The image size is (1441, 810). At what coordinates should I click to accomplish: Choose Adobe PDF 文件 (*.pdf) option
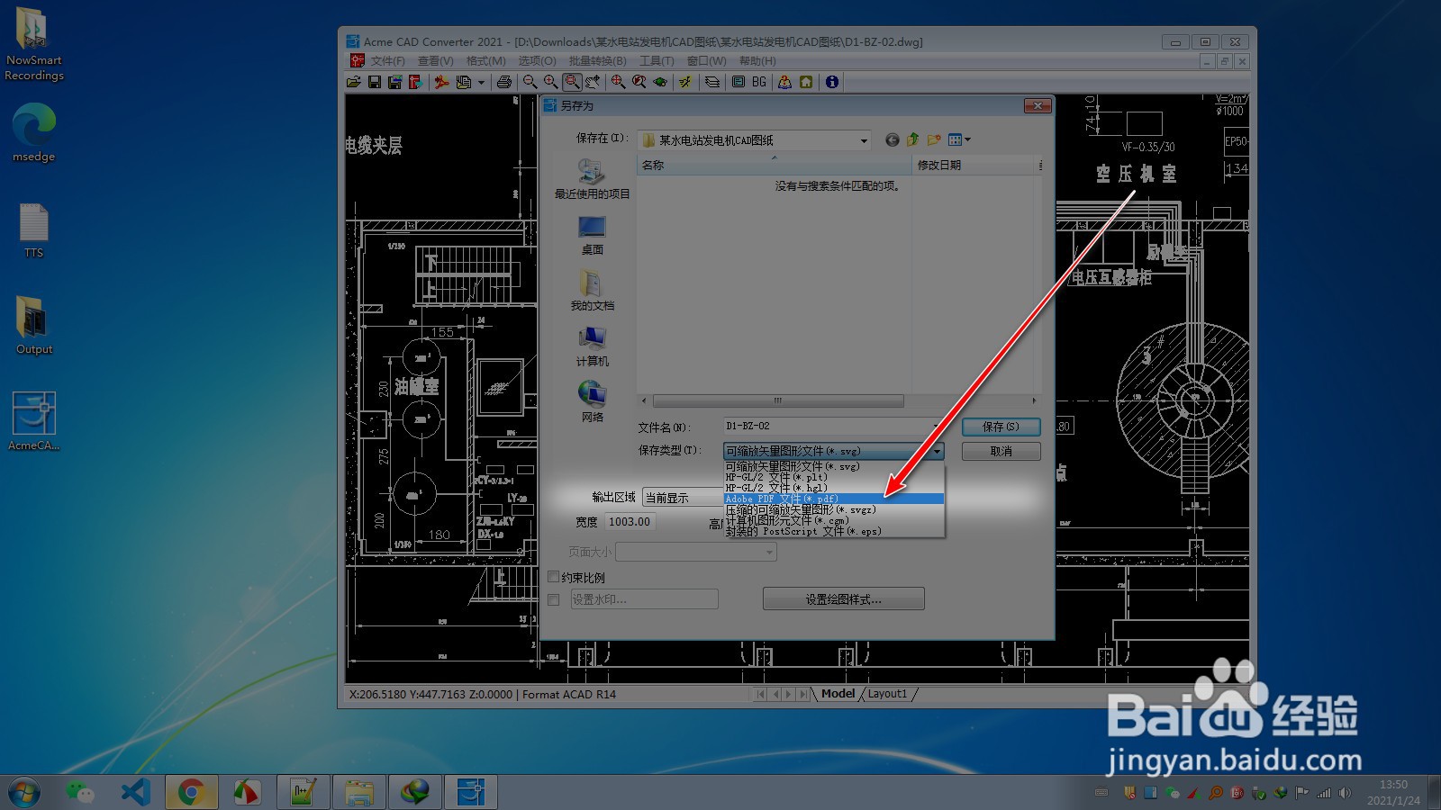click(834, 499)
